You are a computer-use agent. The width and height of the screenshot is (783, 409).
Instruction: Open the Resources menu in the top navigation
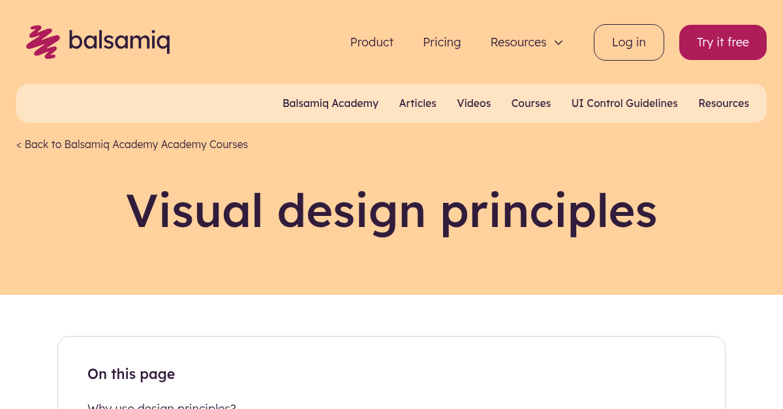coord(518,42)
